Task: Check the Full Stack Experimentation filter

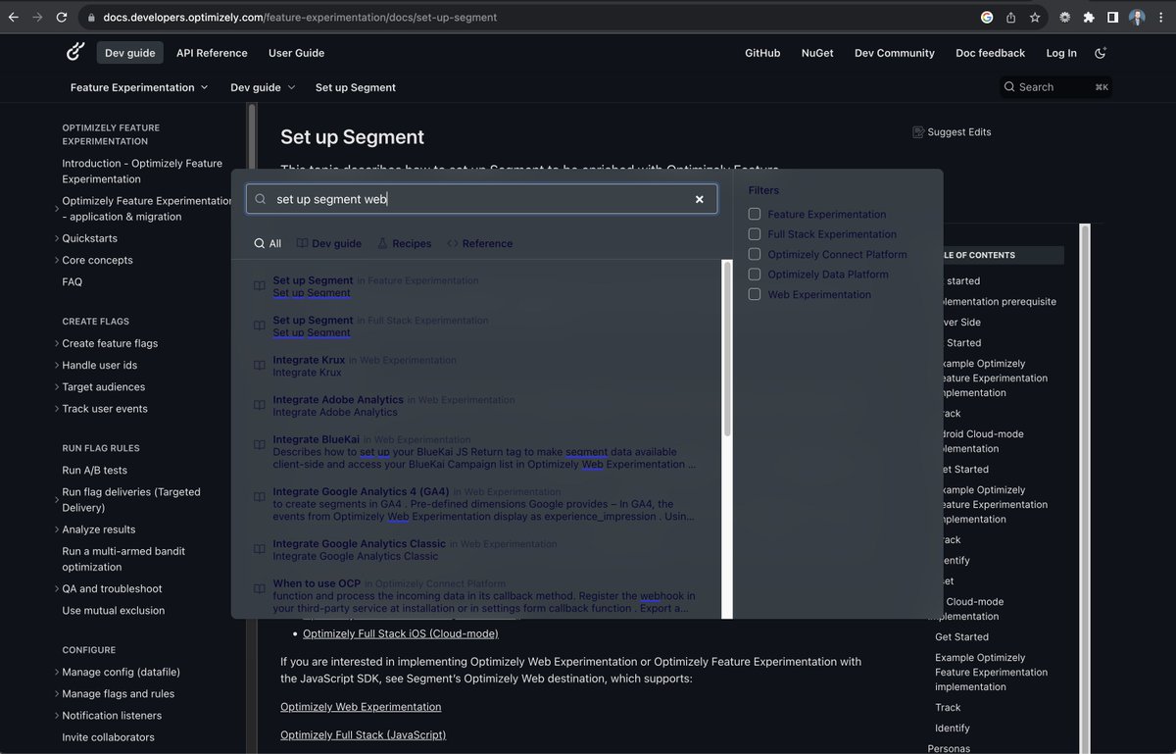Action: [755, 234]
